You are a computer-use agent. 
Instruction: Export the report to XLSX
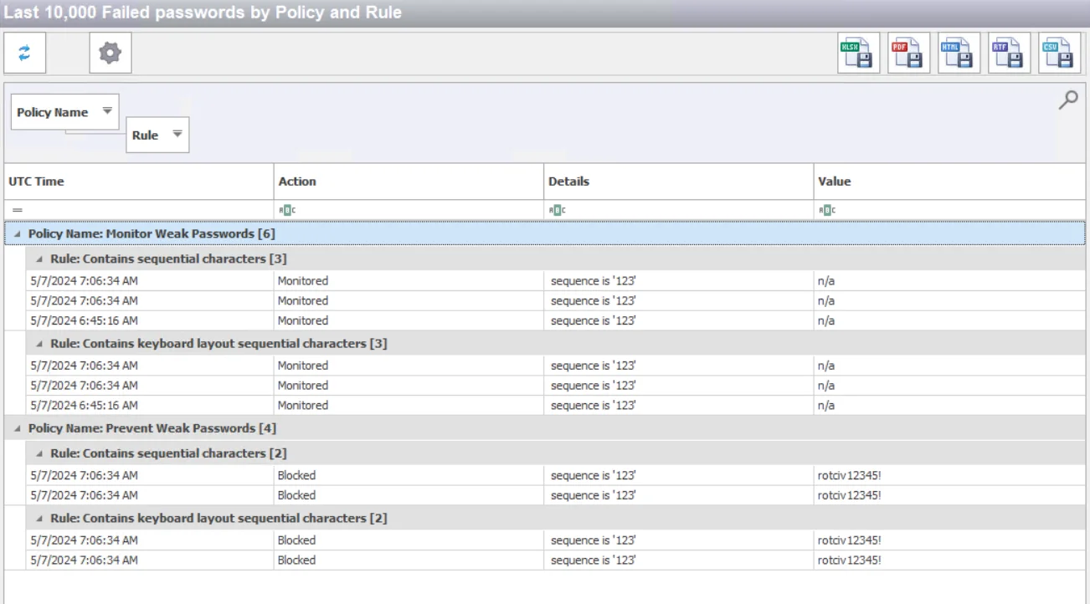click(859, 54)
